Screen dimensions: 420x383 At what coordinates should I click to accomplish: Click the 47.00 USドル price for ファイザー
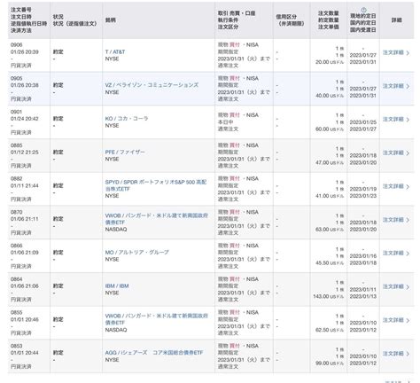pyautogui.click(x=330, y=162)
